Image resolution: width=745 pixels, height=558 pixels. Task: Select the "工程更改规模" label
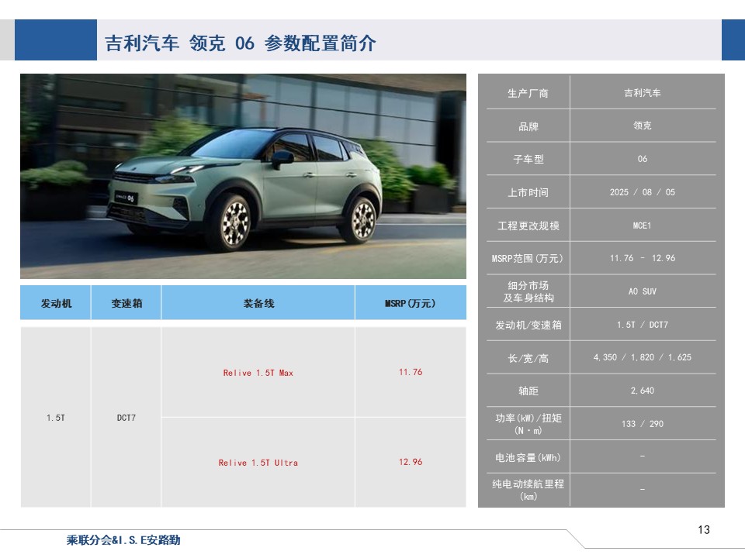pos(528,226)
